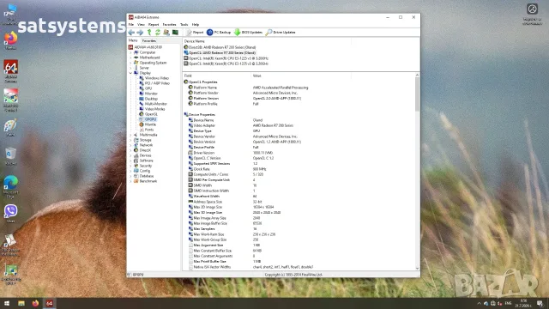Open the Report wizard from toolbar
Screen dimensions: 549x309
click(x=195, y=33)
